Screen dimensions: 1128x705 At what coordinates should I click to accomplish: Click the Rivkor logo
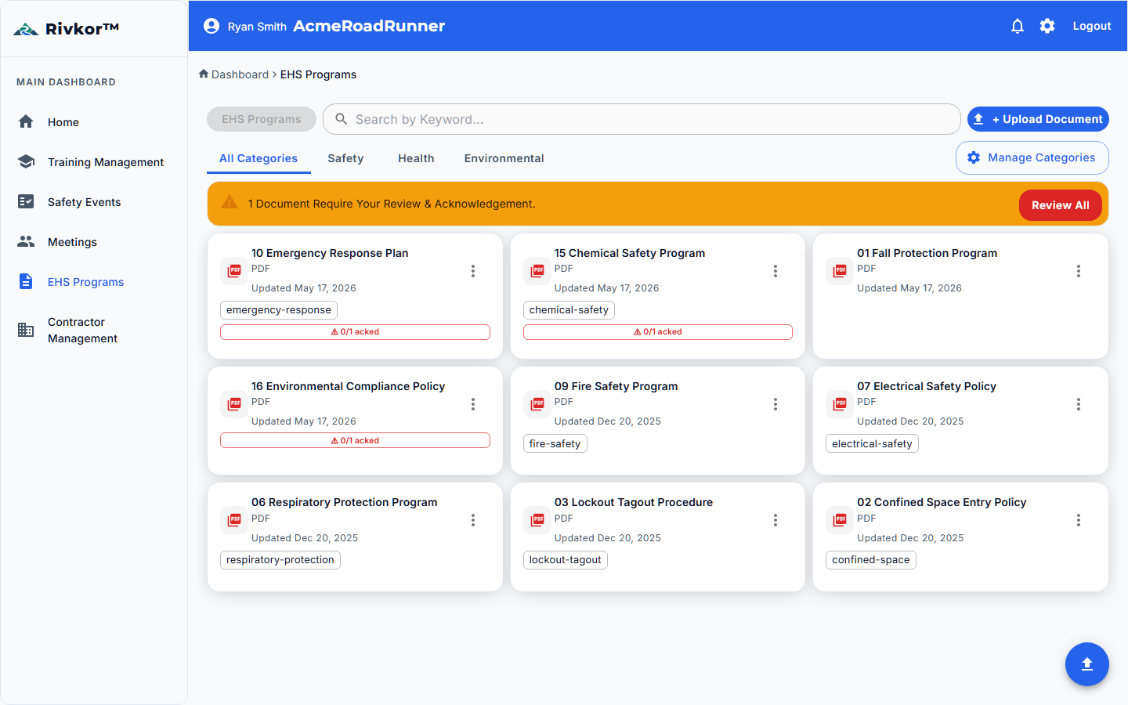[66, 29]
